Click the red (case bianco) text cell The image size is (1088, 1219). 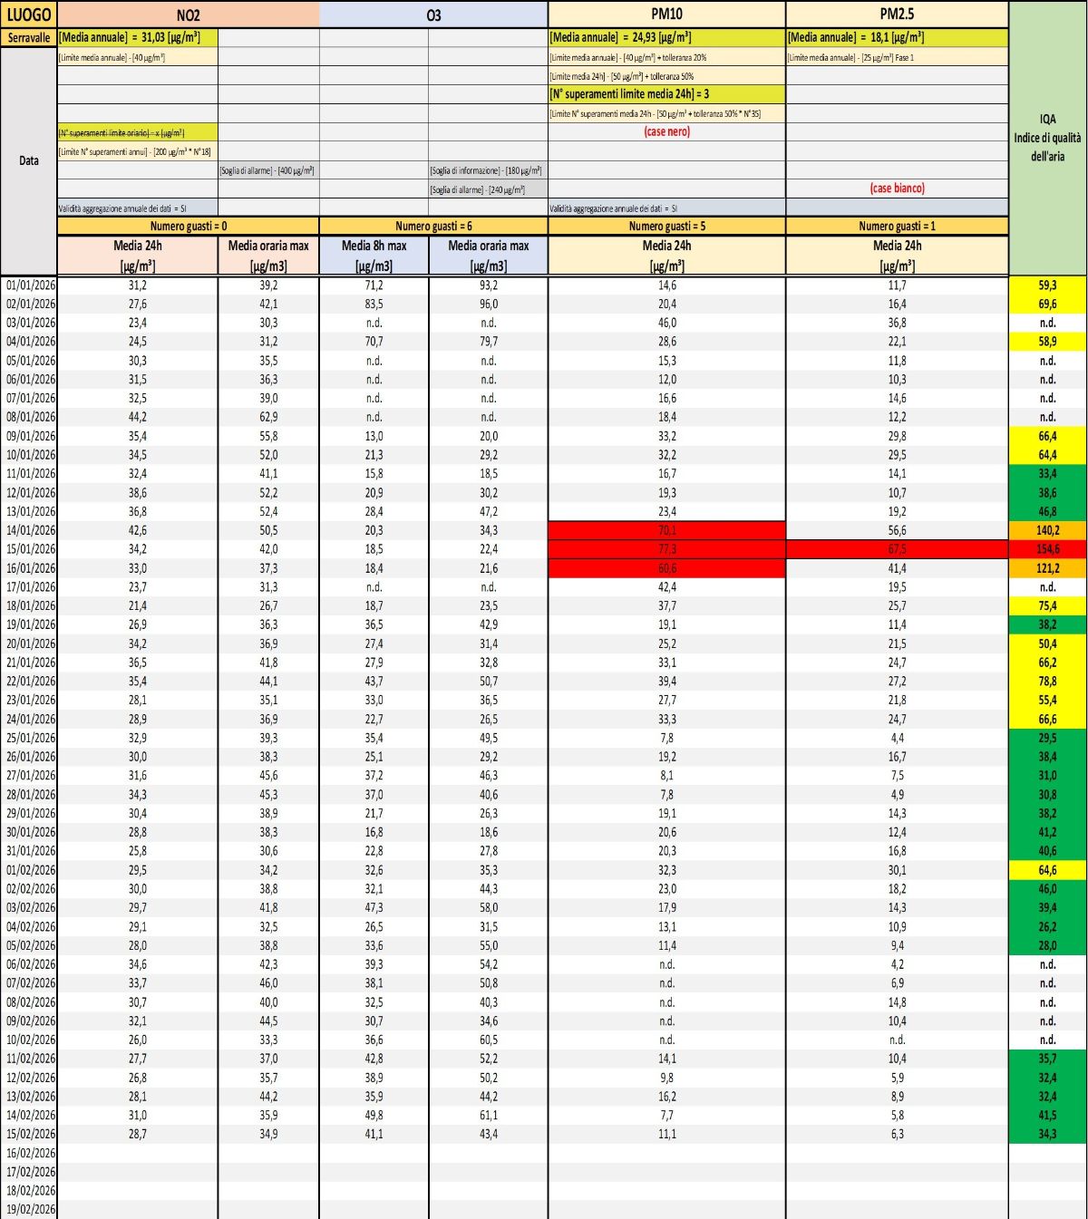coord(897,189)
